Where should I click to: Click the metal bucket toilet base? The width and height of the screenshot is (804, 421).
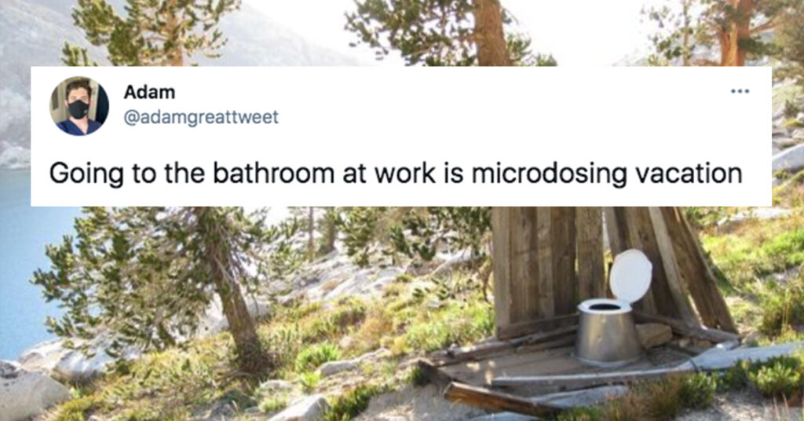tap(606, 331)
